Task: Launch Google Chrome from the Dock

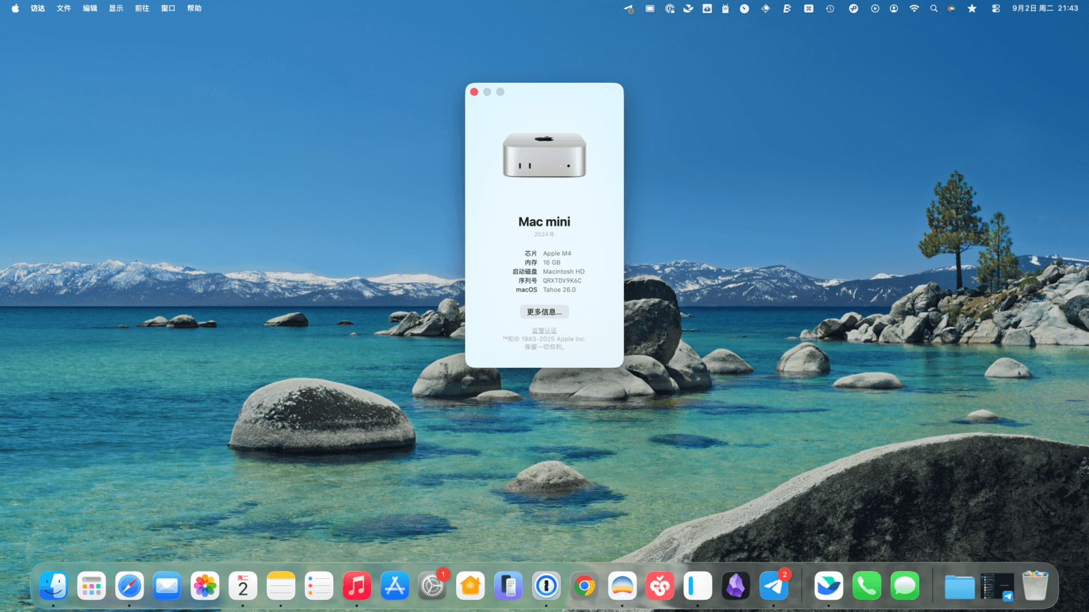Action: tap(584, 585)
